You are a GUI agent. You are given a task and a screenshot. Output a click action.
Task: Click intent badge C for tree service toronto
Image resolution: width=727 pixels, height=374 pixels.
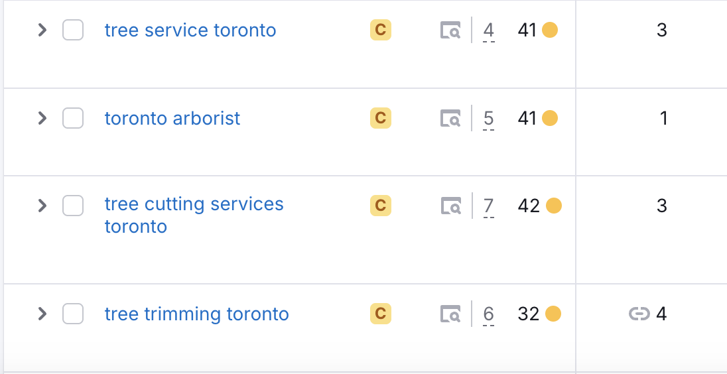coord(381,31)
